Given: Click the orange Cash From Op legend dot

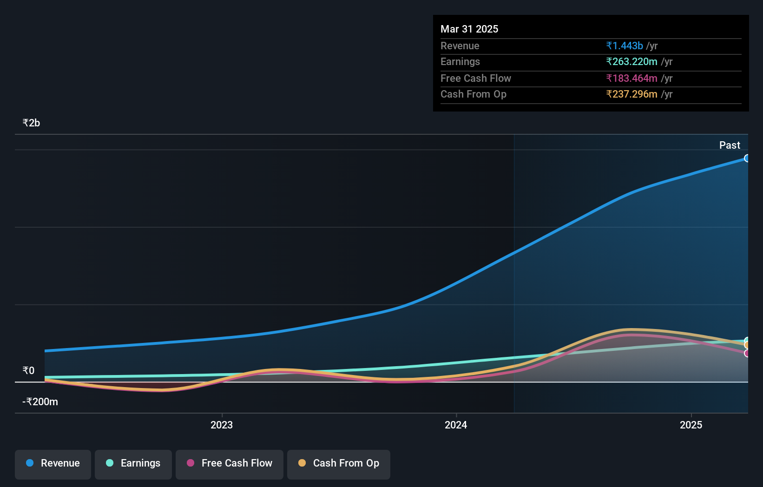Looking at the screenshot, I should click(x=302, y=463).
